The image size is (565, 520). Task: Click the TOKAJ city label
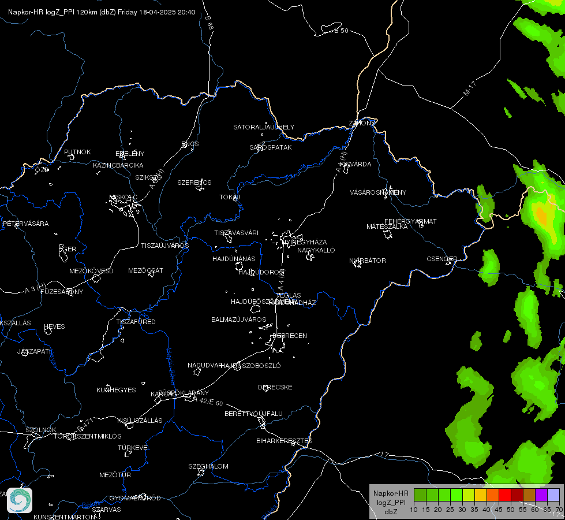click(230, 197)
